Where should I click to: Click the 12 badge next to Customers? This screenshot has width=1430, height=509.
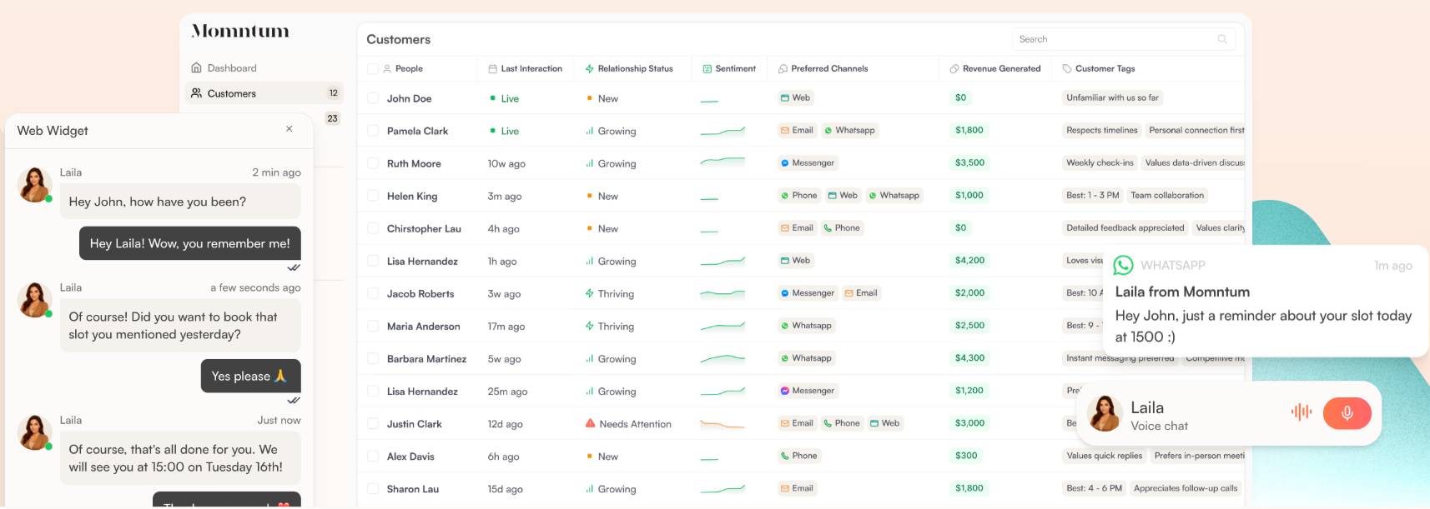pyautogui.click(x=333, y=93)
